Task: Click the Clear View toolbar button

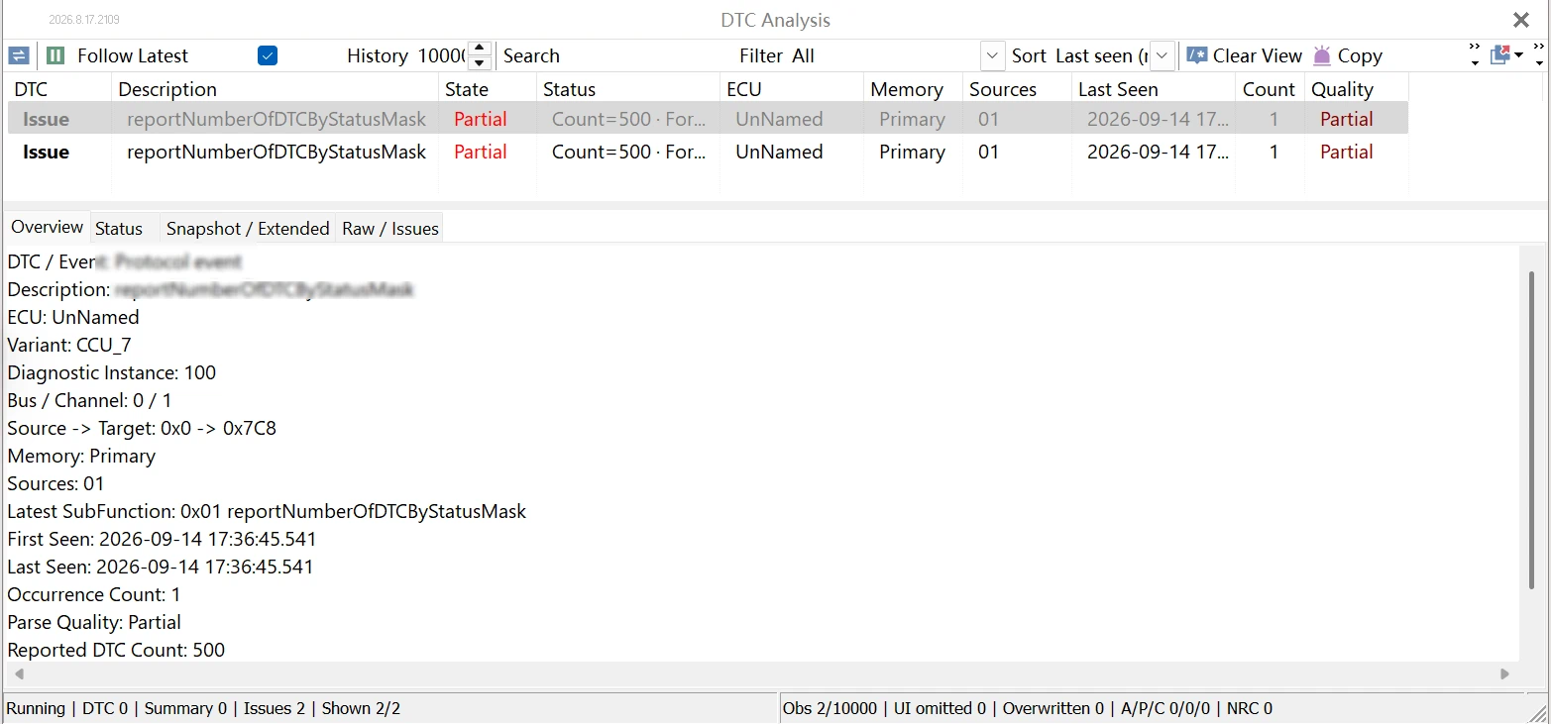Action: click(1245, 55)
